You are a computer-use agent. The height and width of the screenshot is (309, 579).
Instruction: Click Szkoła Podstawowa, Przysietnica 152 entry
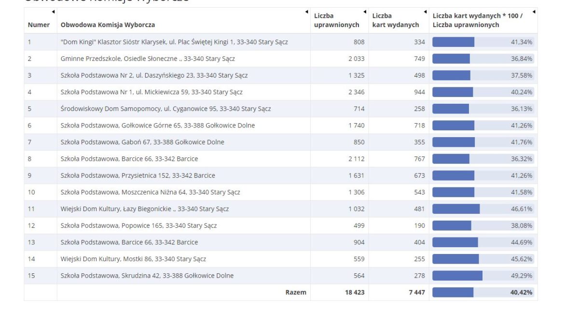138,175
